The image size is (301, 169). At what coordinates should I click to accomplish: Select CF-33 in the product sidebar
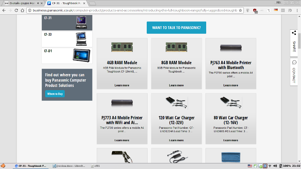click(67, 39)
